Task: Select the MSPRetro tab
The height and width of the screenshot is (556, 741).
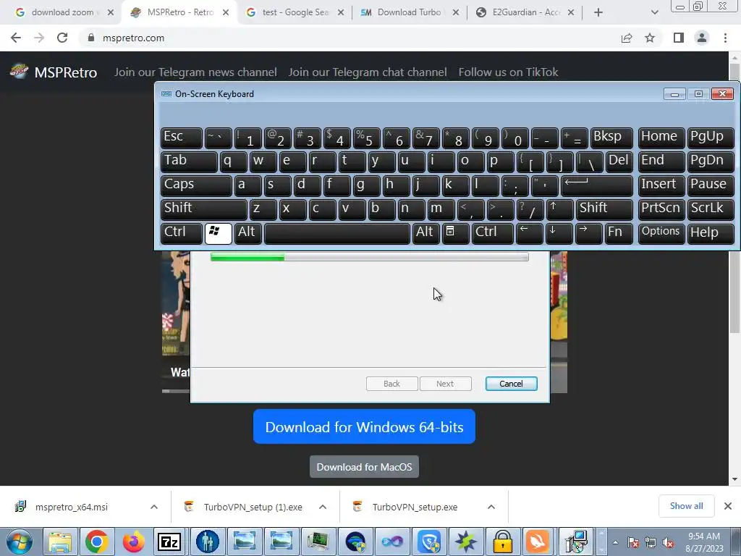Action: click(179, 12)
